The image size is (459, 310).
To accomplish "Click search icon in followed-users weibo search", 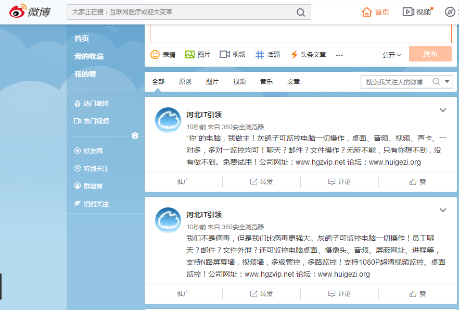I will click(436, 81).
